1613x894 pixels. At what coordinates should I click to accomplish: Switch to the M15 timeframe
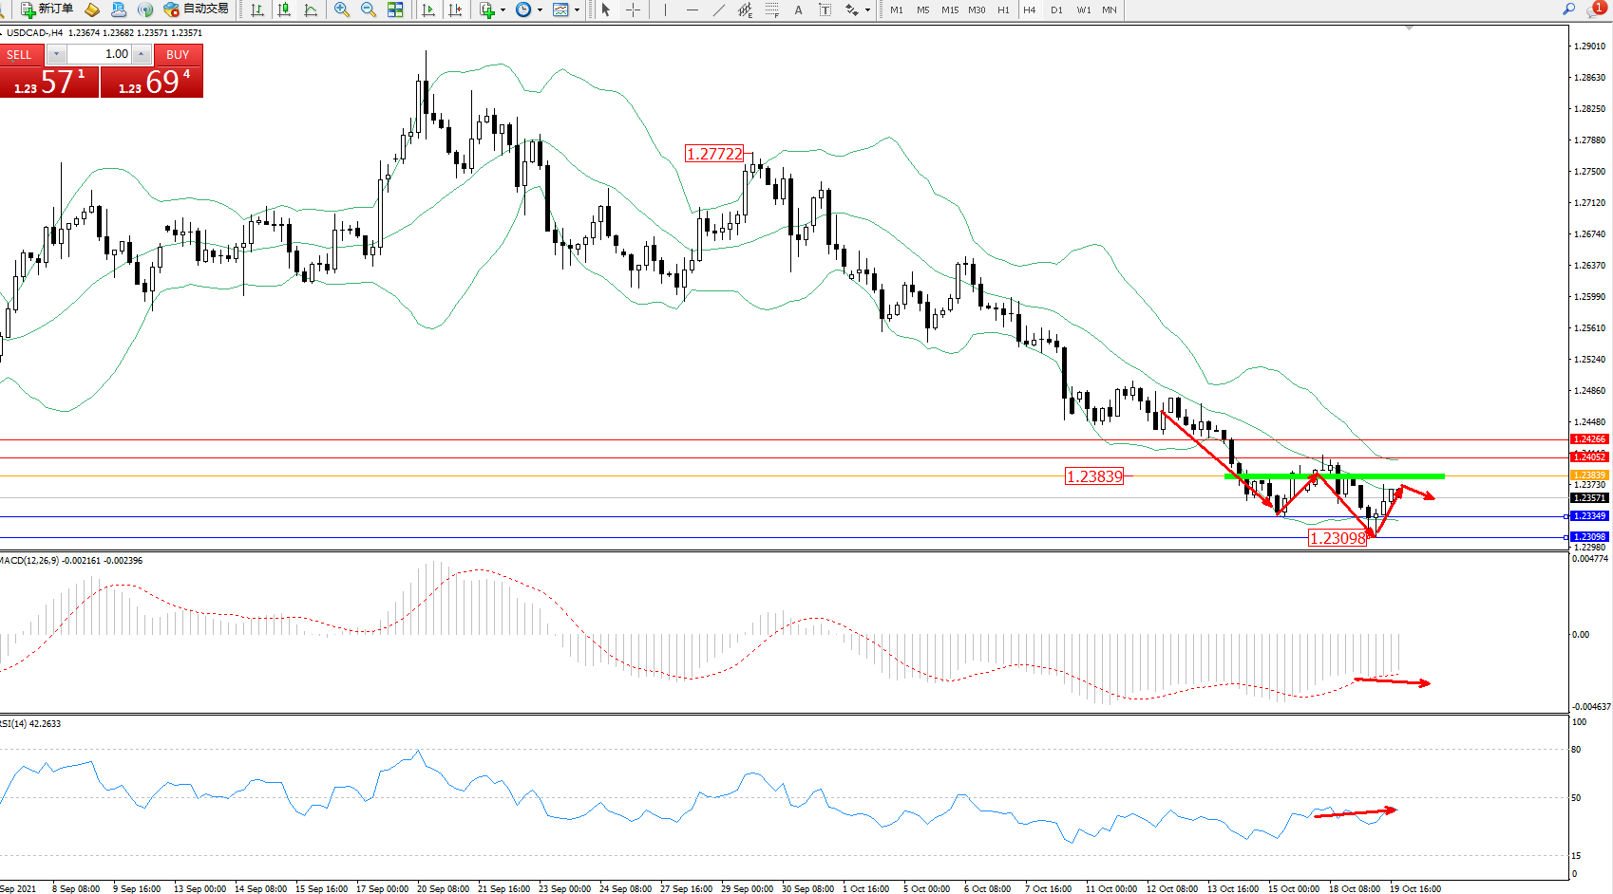(x=949, y=9)
